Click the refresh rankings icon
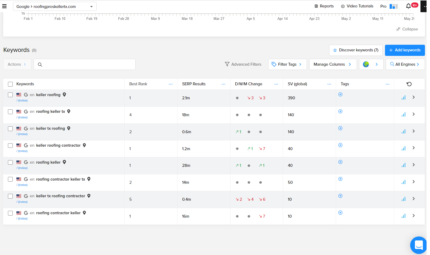Image resolution: width=430 pixels, height=255 pixels. tap(409, 84)
